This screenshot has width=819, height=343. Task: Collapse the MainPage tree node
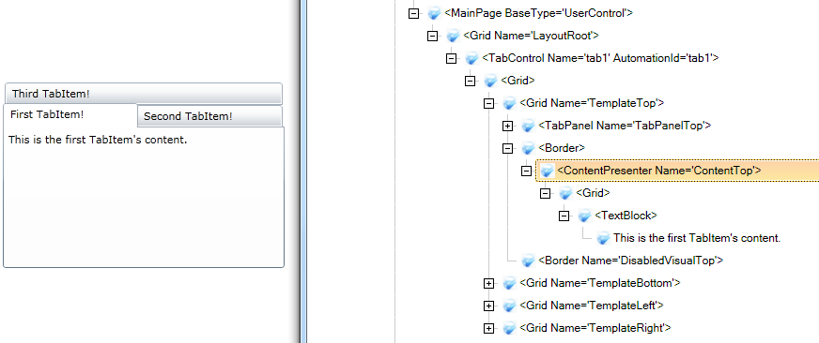[413, 13]
